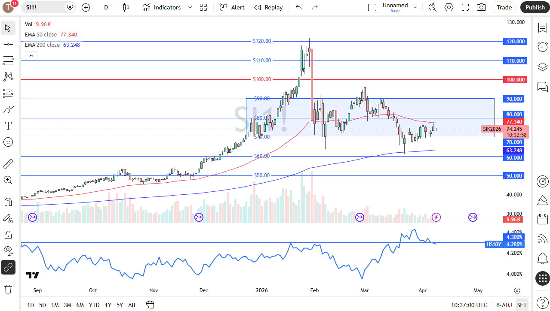Undo the last chart action
Screen dimensions: 550x311
[x=299, y=7]
